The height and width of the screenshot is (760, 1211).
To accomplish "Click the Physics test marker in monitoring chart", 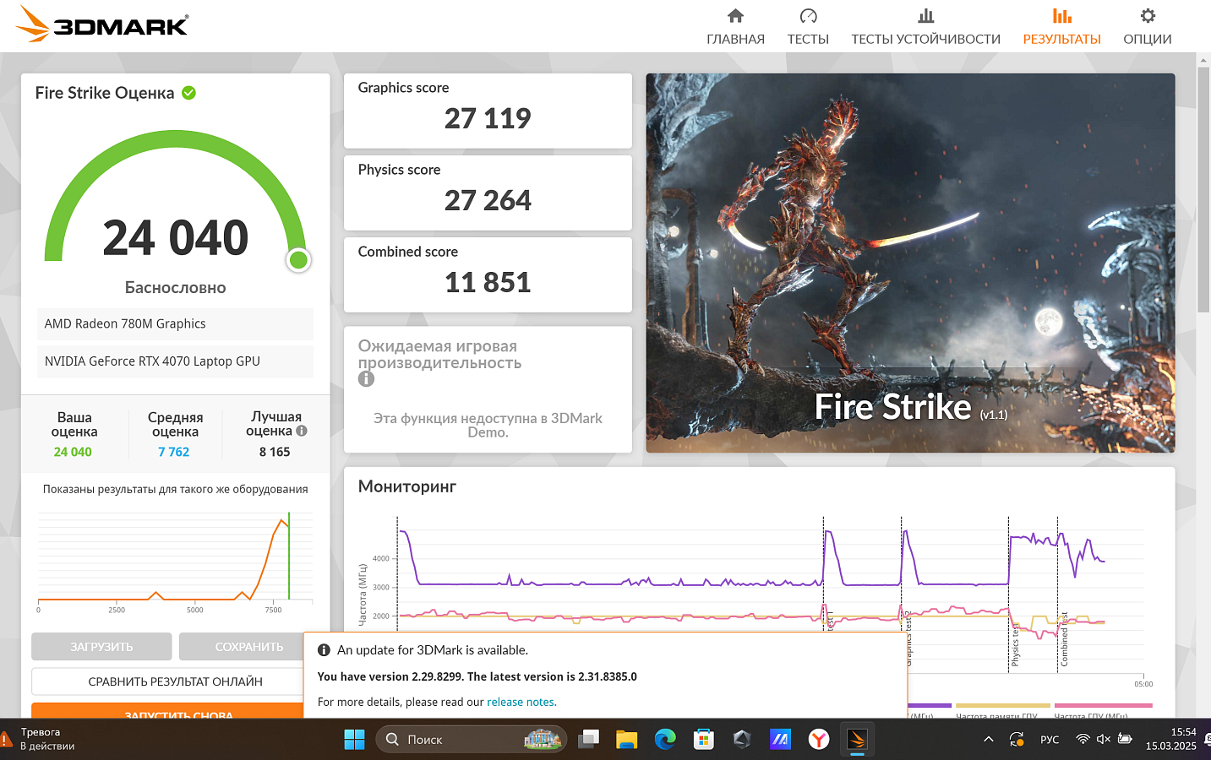I will (x=1015, y=644).
